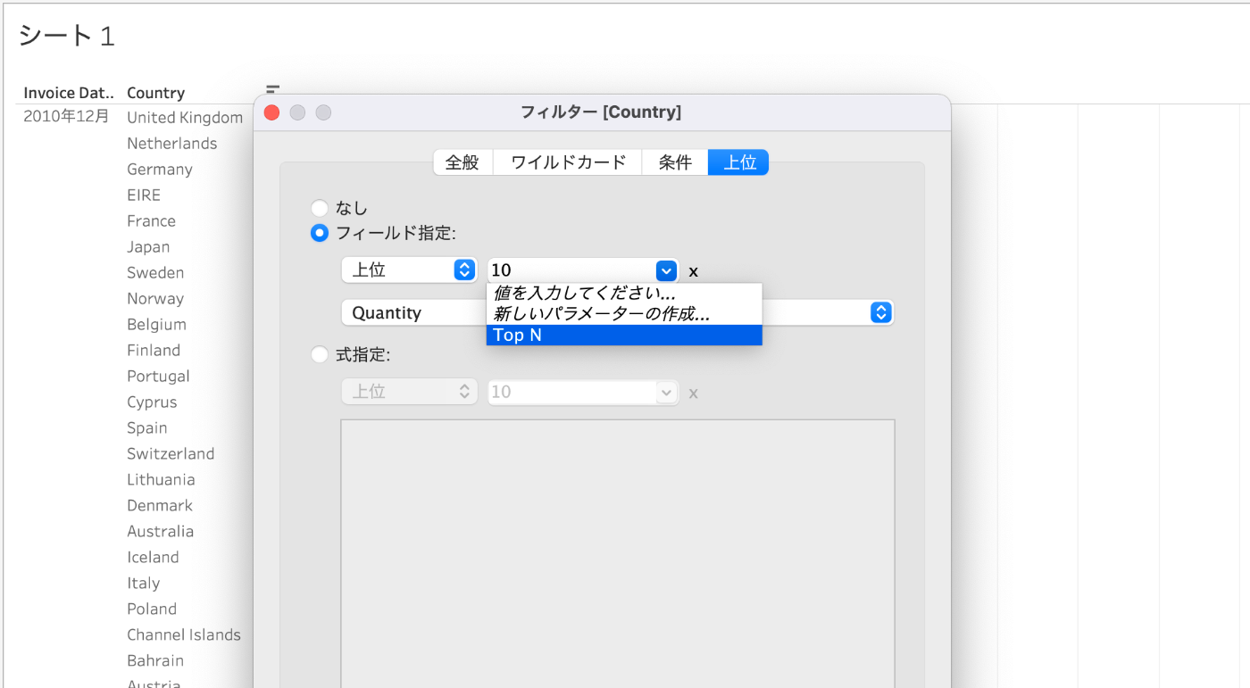1250x688 pixels.
Task: Click the Invoice Date column header
Action: (69, 93)
